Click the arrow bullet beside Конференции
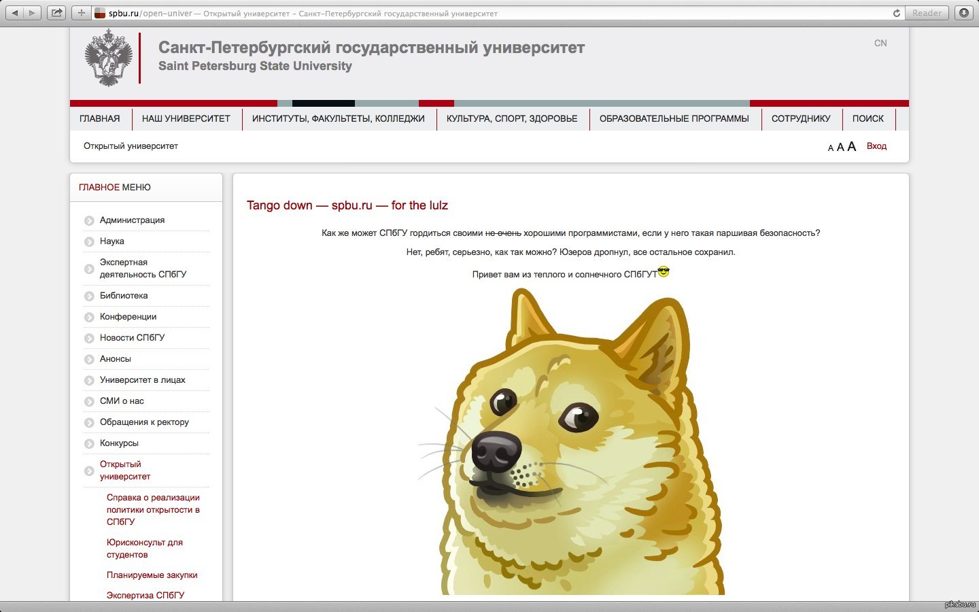 click(89, 317)
